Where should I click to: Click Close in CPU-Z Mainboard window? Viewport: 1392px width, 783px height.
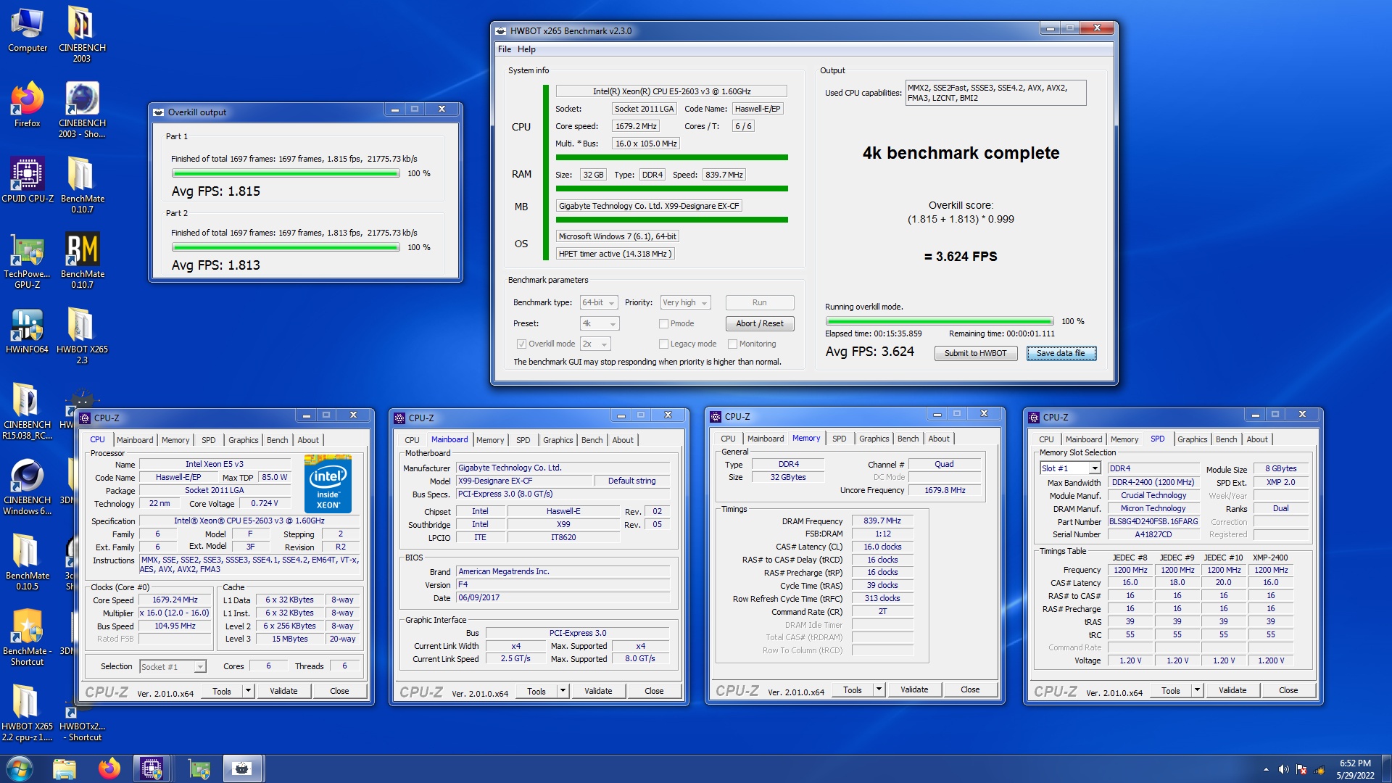(x=654, y=691)
